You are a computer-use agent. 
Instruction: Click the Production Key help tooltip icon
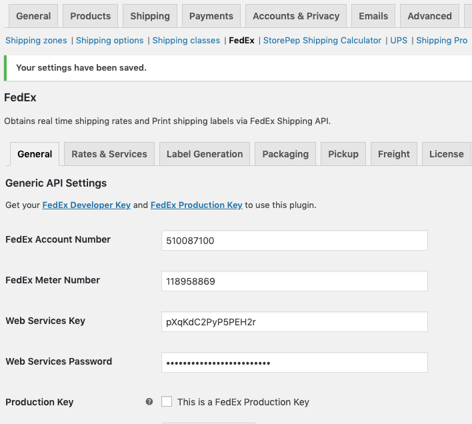(x=149, y=402)
